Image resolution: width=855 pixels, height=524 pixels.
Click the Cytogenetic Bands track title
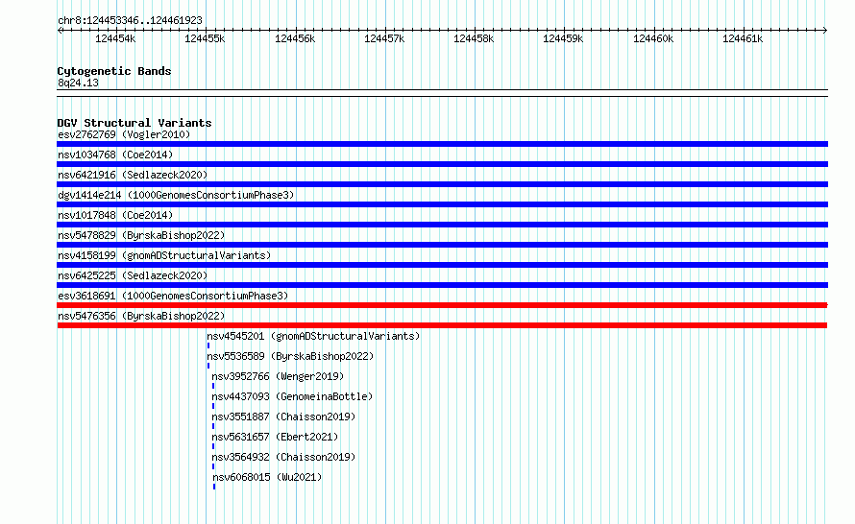click(114, 71)
